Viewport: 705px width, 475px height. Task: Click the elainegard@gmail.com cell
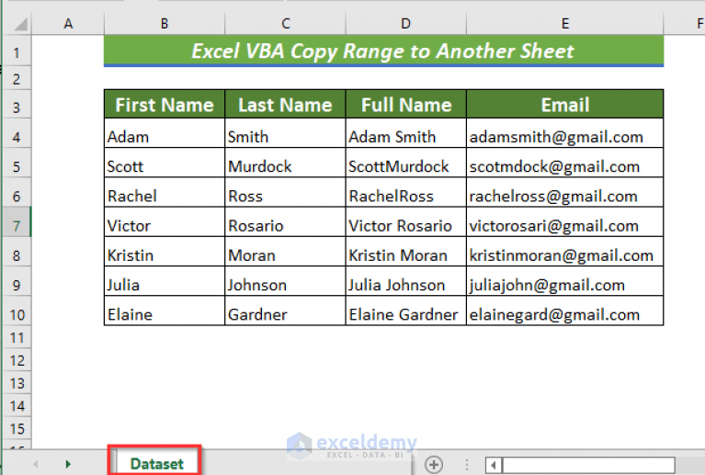[564, 311]
